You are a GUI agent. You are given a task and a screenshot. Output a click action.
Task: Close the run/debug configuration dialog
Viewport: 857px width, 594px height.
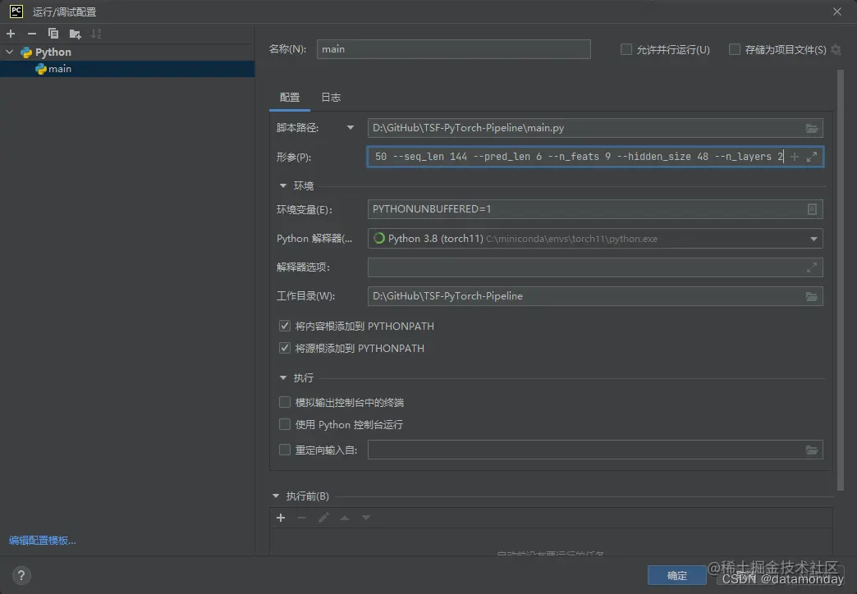(837, 11)
